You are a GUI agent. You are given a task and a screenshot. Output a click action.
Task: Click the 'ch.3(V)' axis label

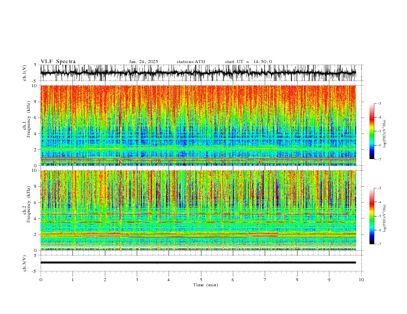pyautogui.click(x=25, y=263)
